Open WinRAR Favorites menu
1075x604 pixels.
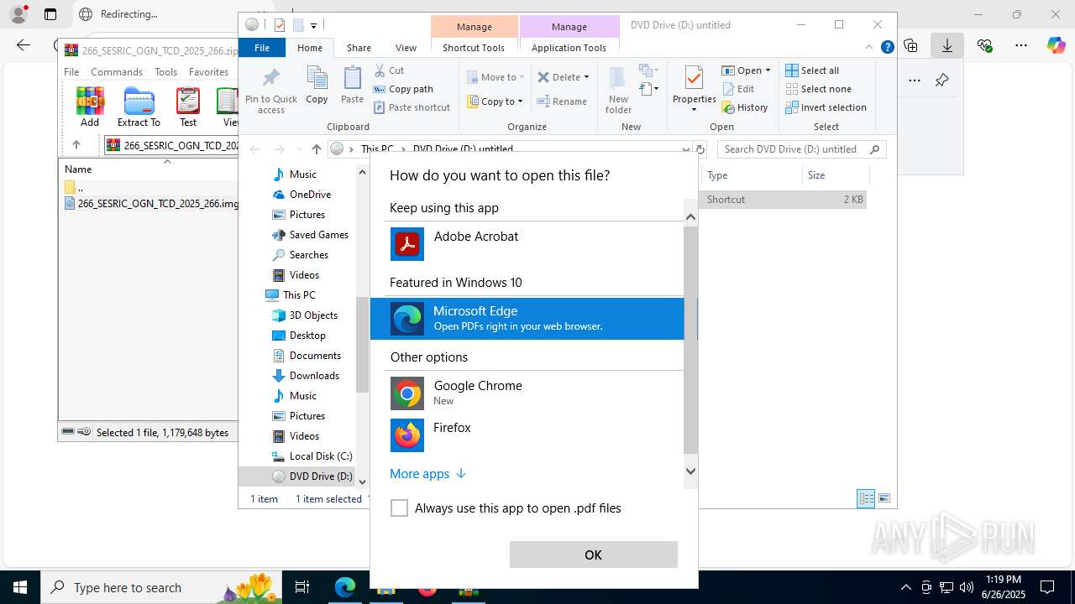tap(208, 72)
